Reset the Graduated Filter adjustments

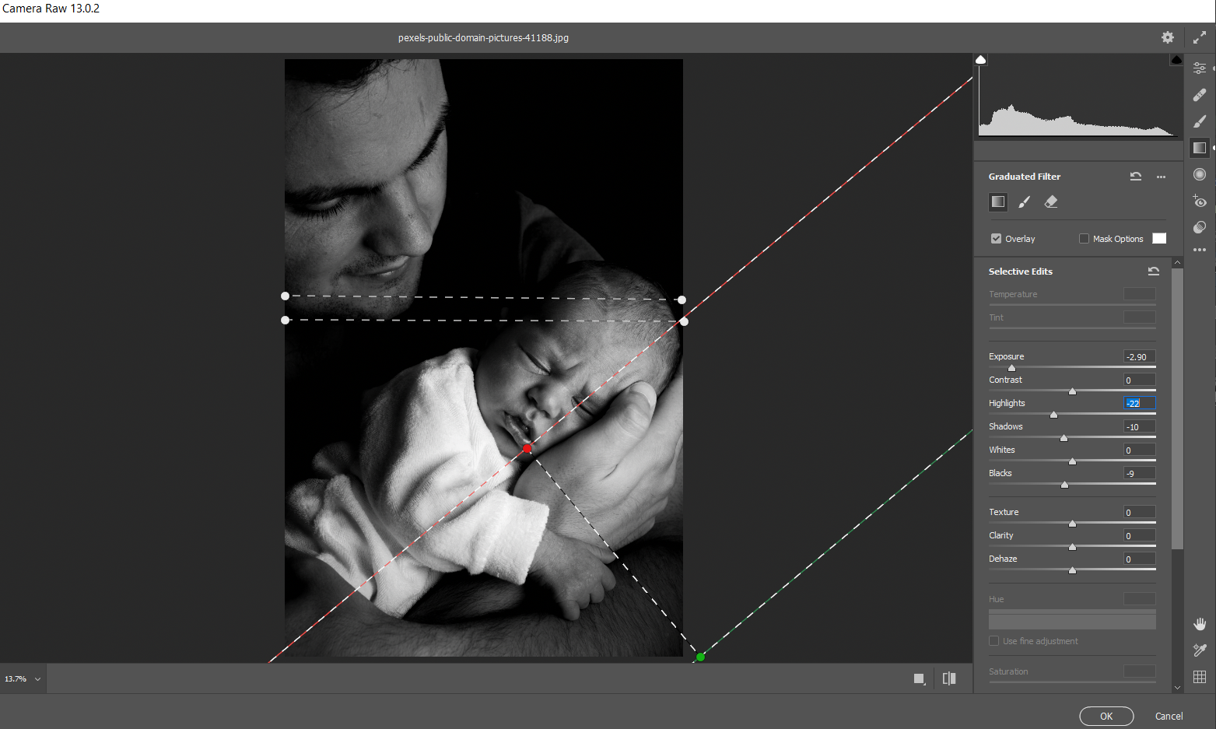click(x=1136, y=177)
